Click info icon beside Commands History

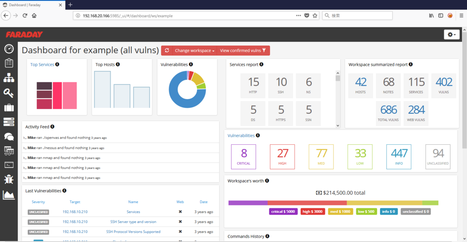click(x=267, y=236)
